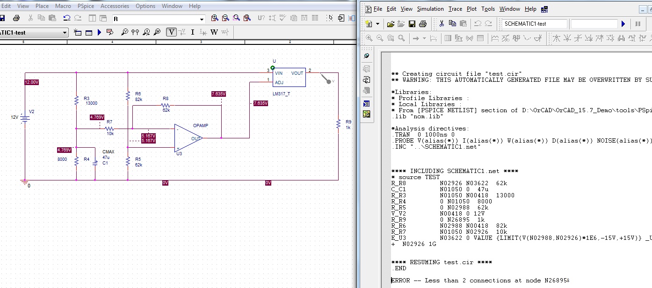
Task: Expand the New file dropdown arrow in PSpice
Action: (x=377, y=24)
